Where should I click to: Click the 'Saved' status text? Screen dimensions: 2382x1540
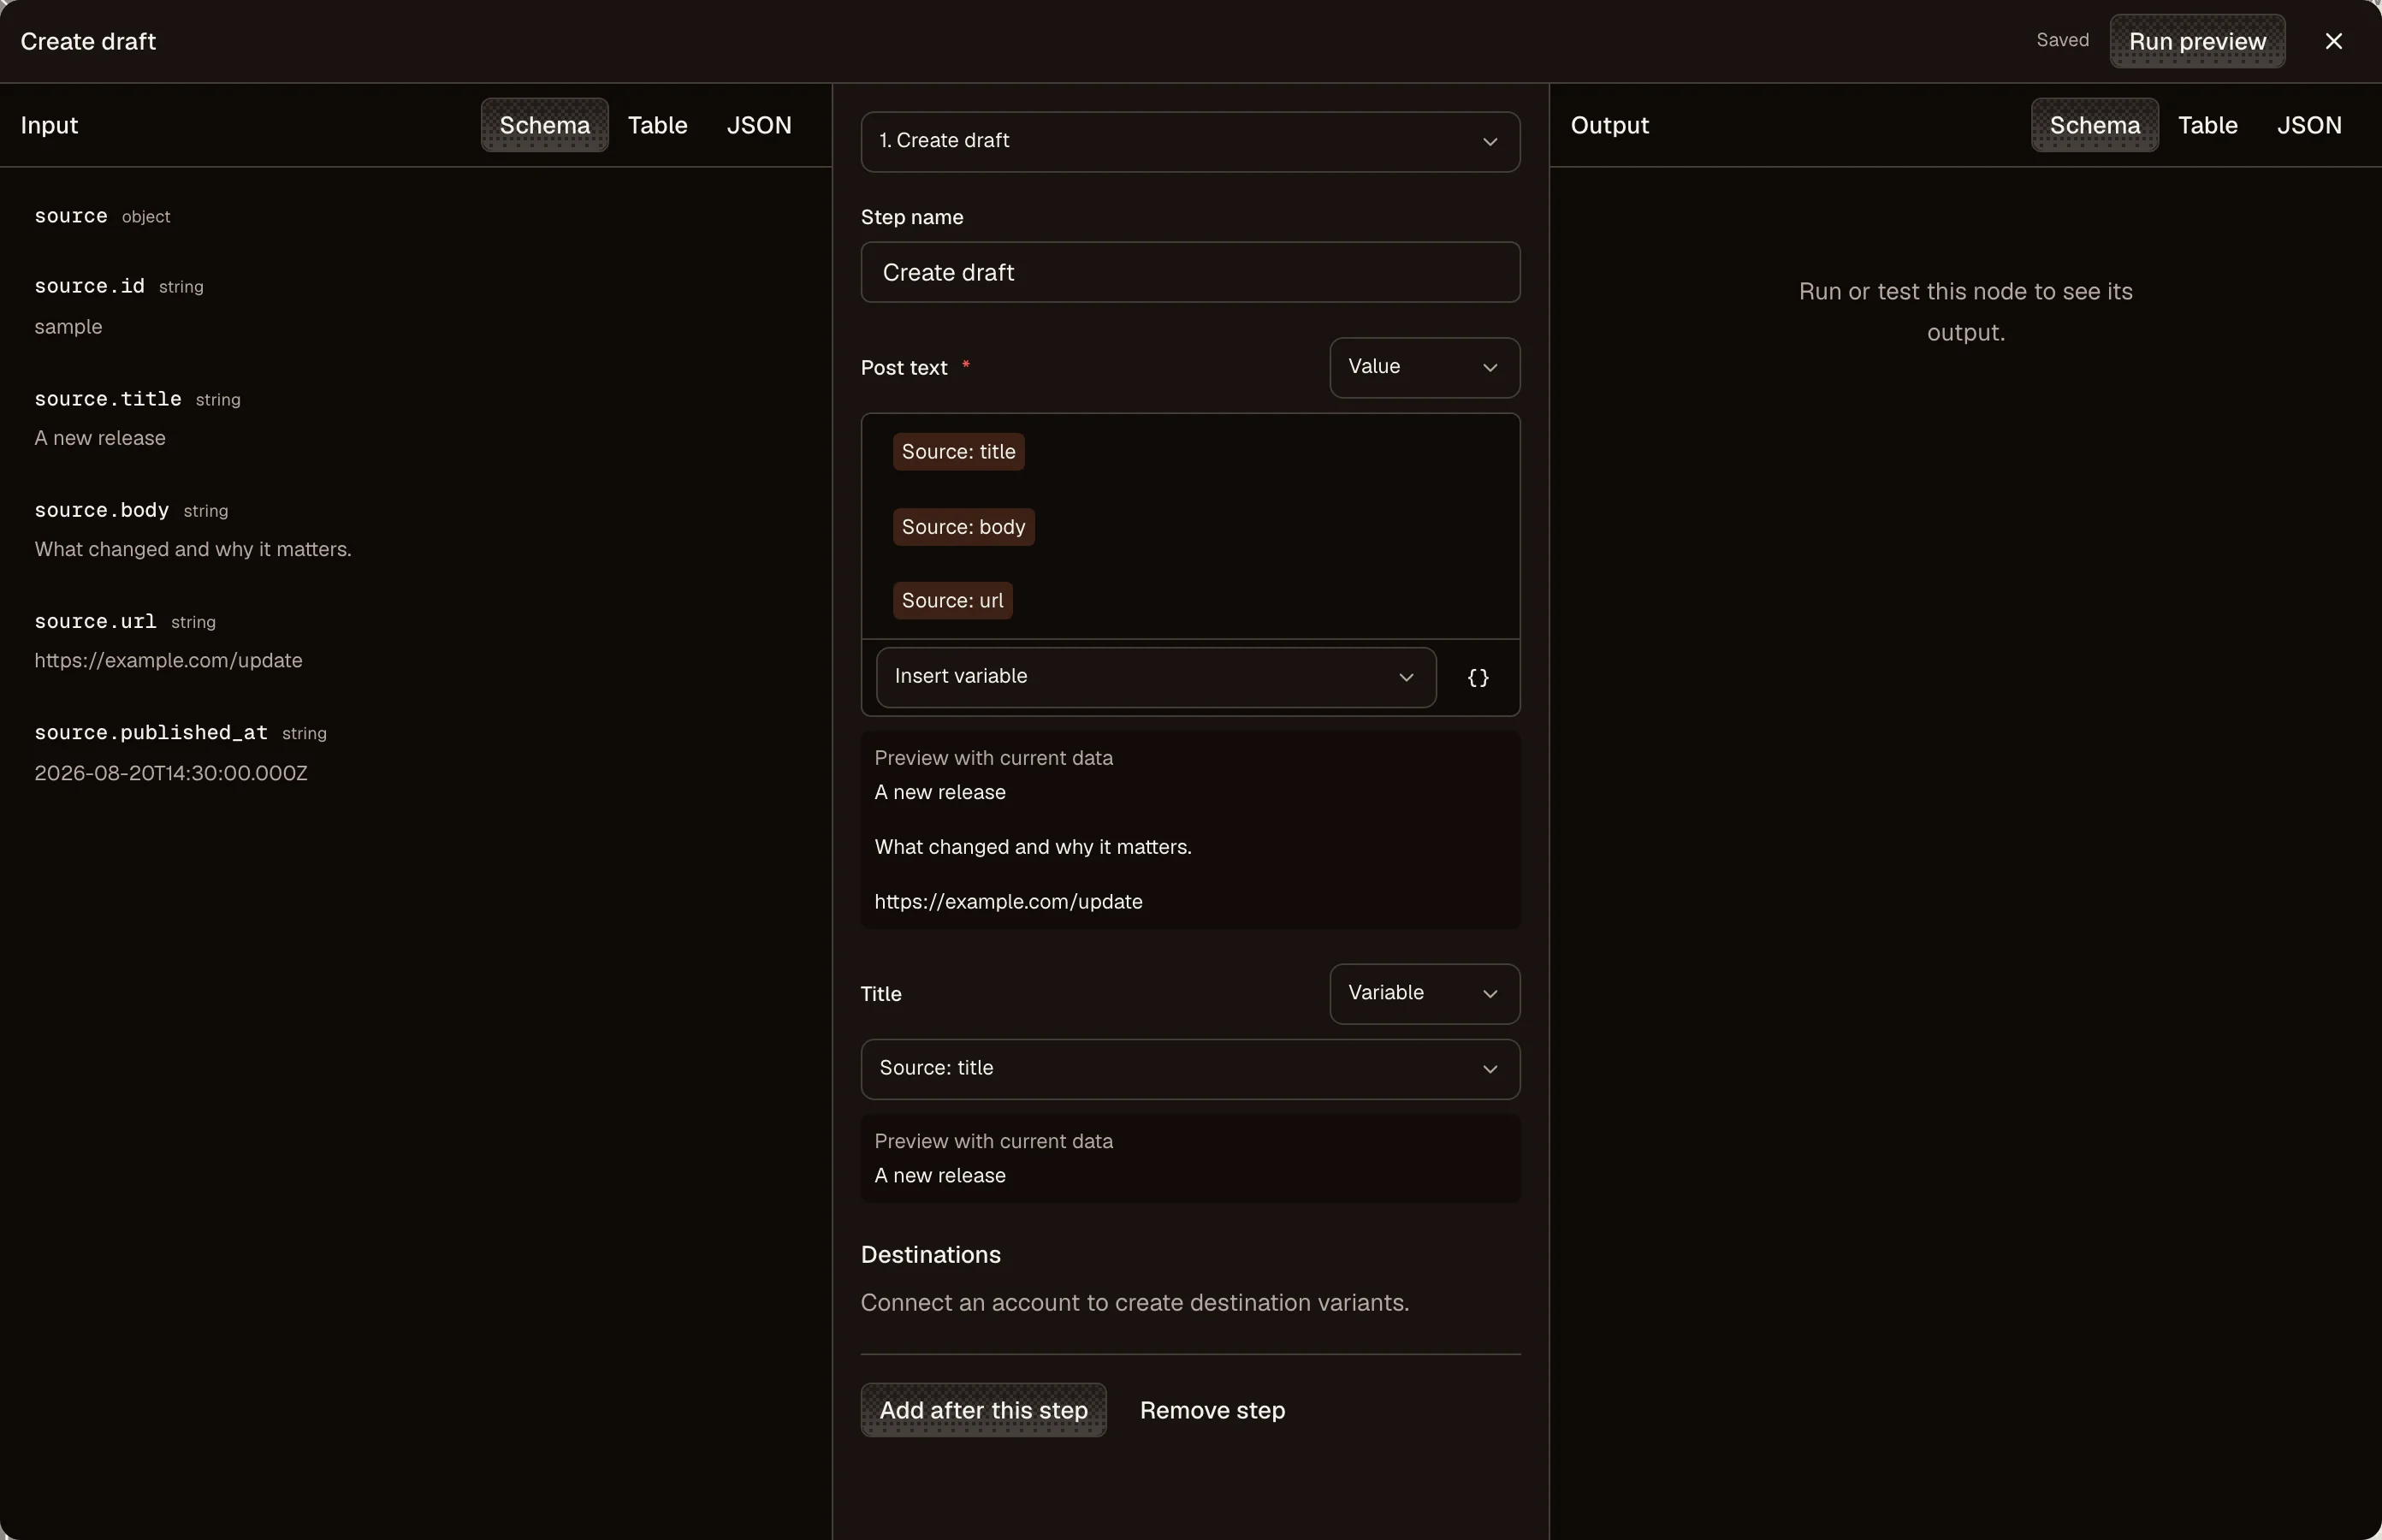click(2062, 40)
